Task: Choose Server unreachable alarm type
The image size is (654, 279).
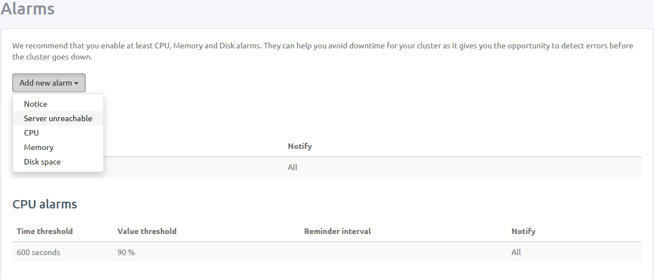Action: click(58, 119)
